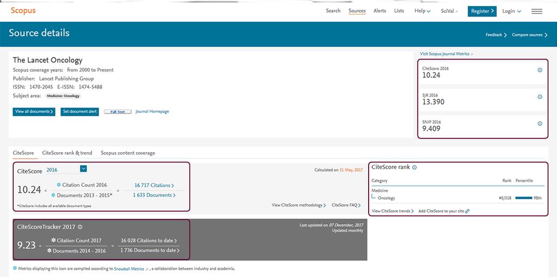
Task: Click snowflake icon next to Citation Count 2016
Action: tap(59, 185)
